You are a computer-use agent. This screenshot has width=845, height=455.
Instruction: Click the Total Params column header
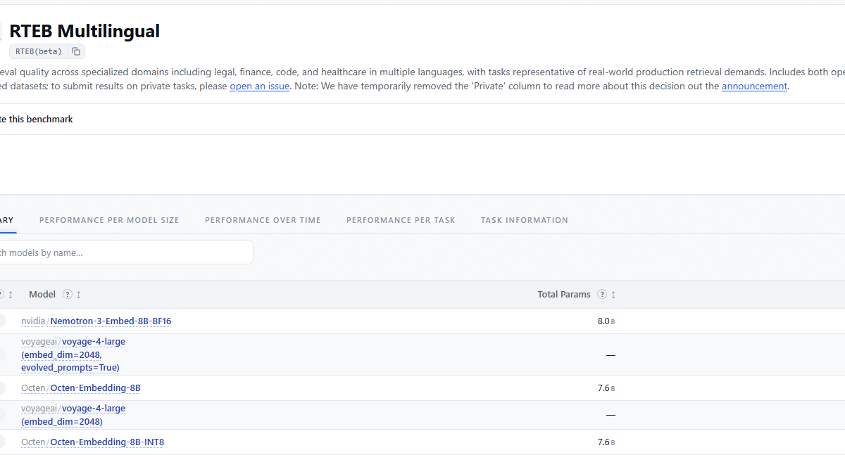click(x=564, y=294)
